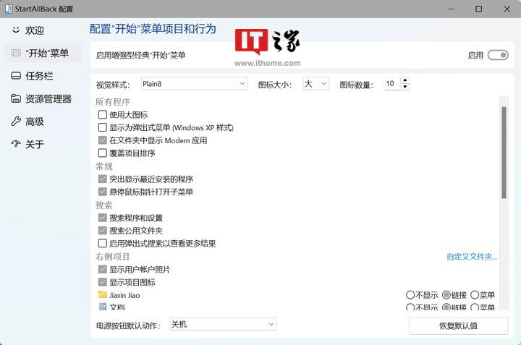Disable 突出显示最近安装的程序
521x345 pixels.
pyautogui.click(x=102, y=179)
